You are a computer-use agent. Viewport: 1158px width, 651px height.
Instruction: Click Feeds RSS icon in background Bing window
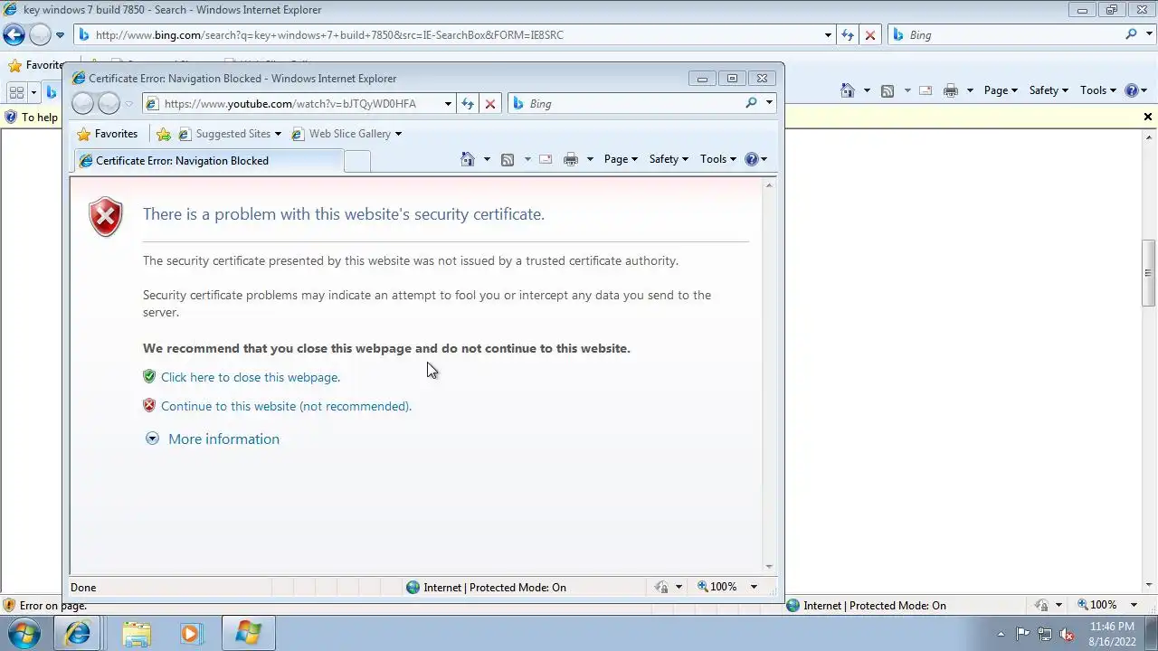click(887, 90)
